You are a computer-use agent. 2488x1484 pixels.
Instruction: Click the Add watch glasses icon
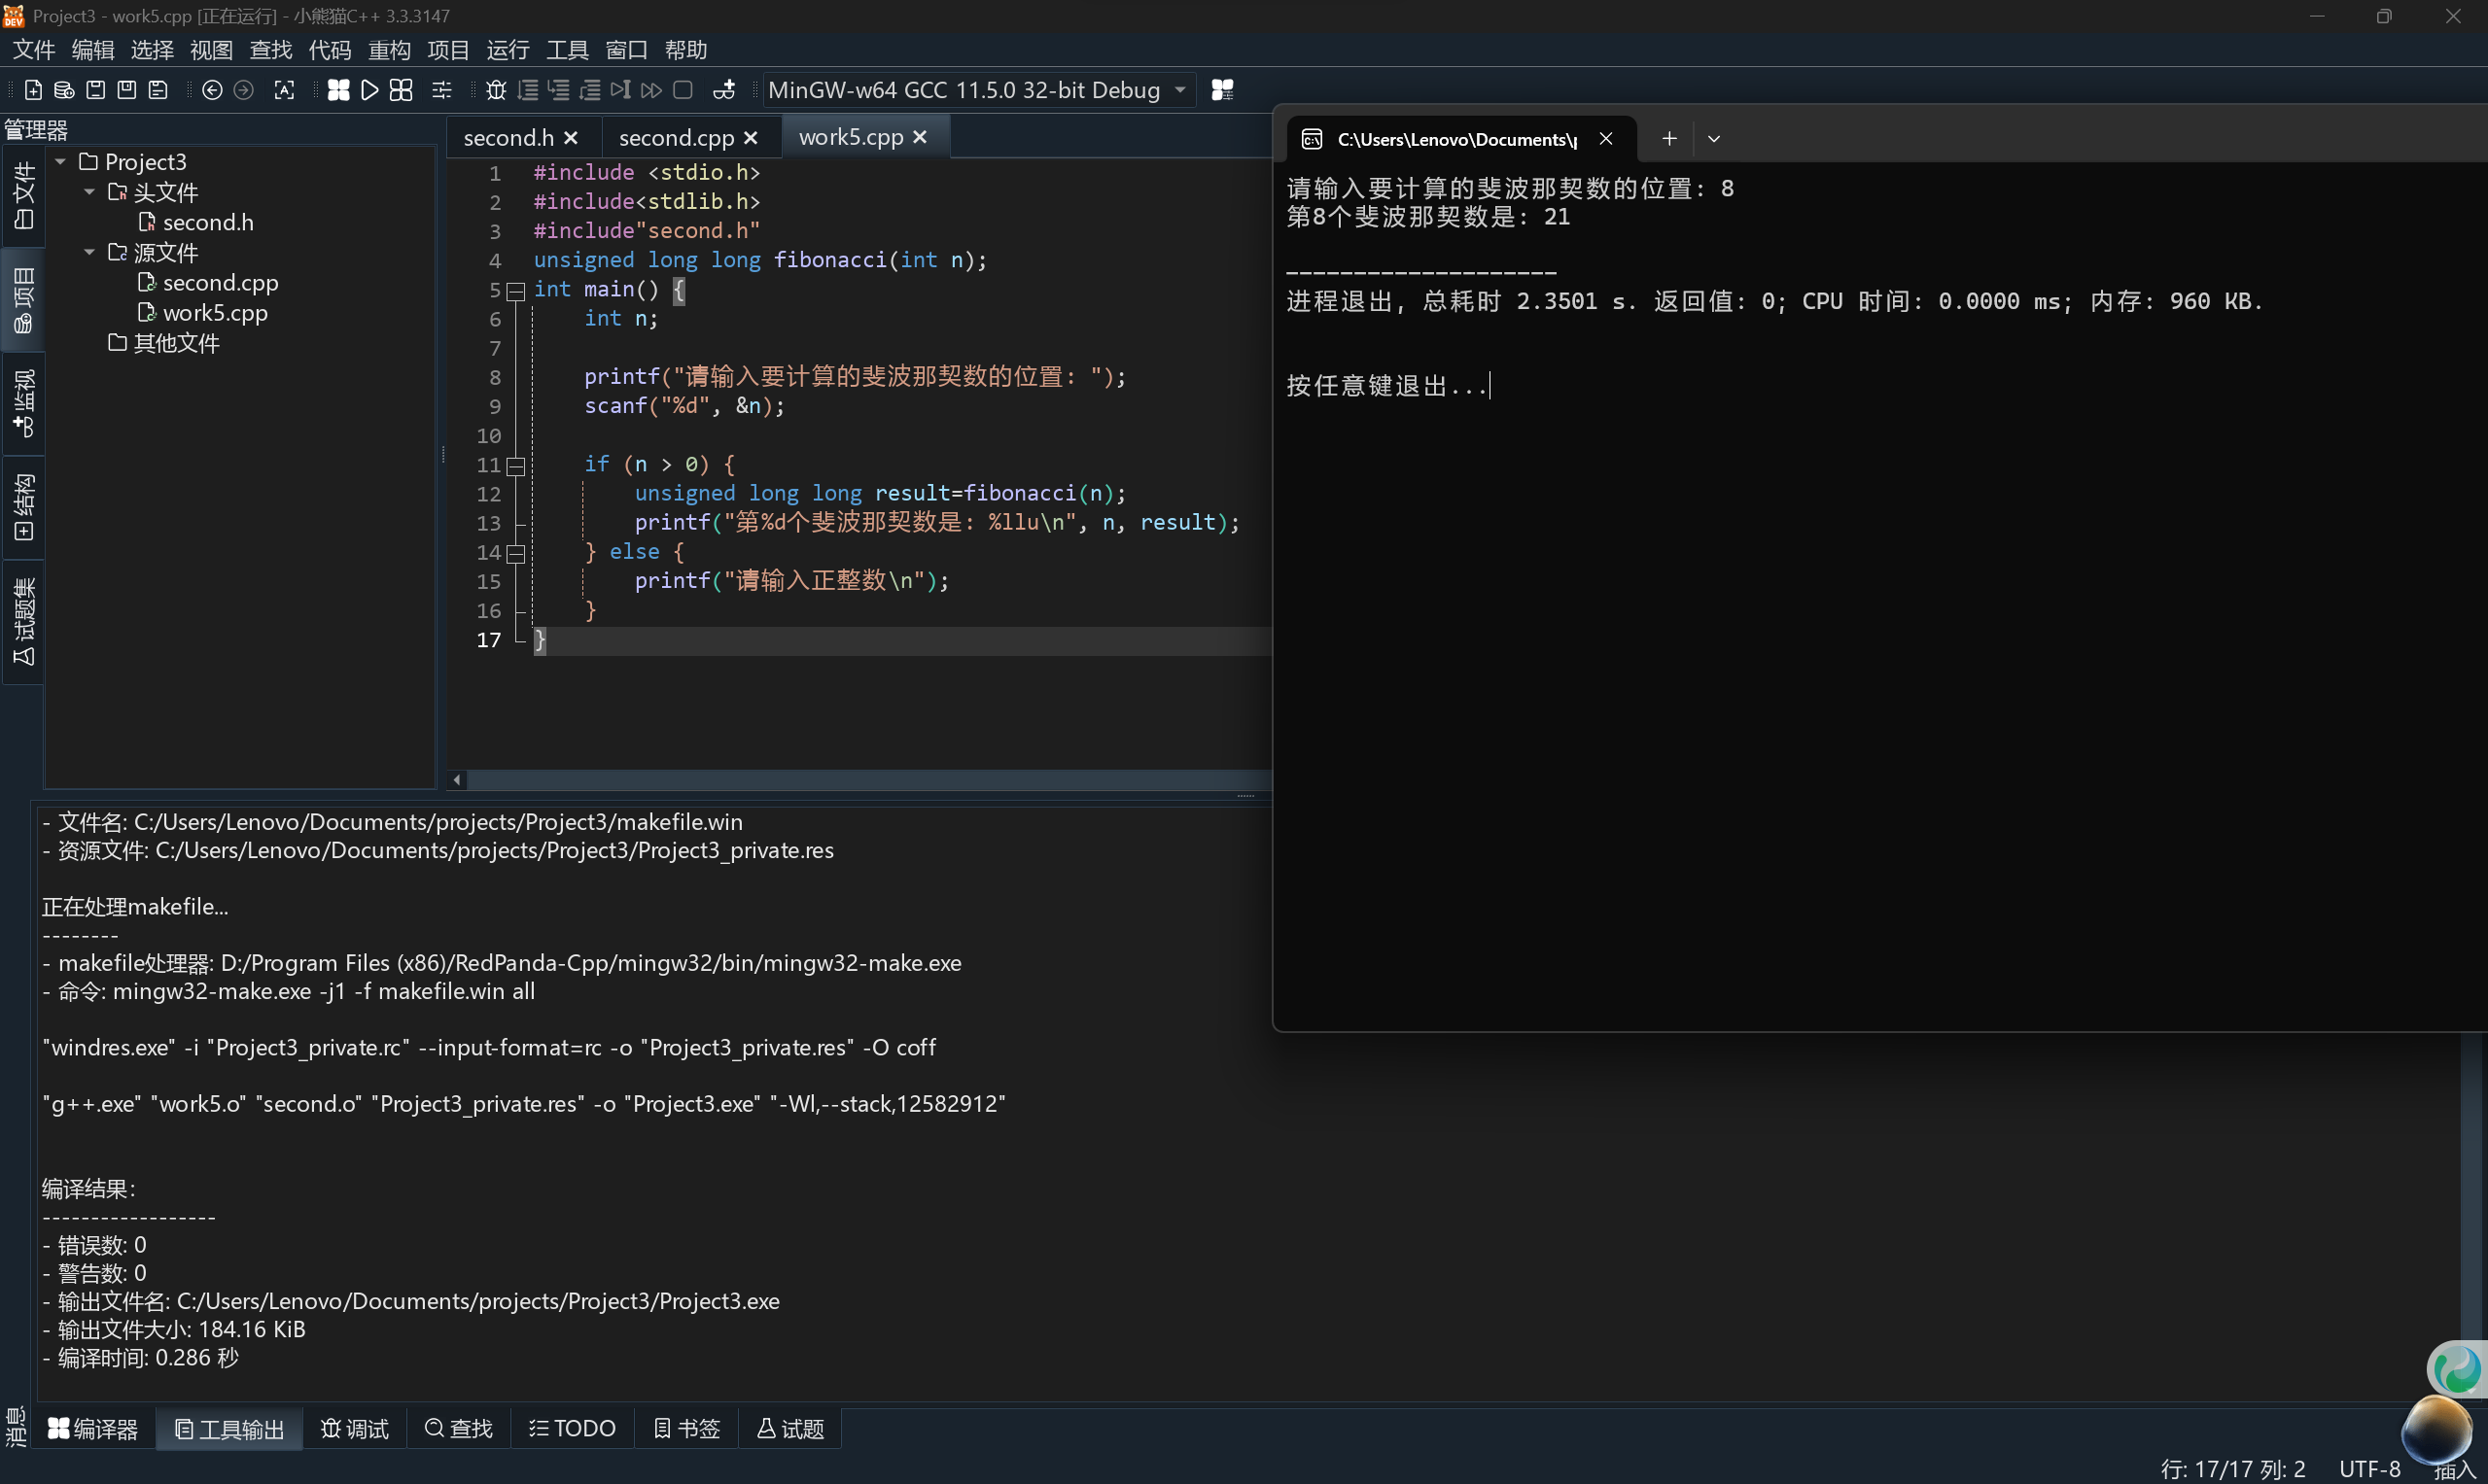[724, 90]
